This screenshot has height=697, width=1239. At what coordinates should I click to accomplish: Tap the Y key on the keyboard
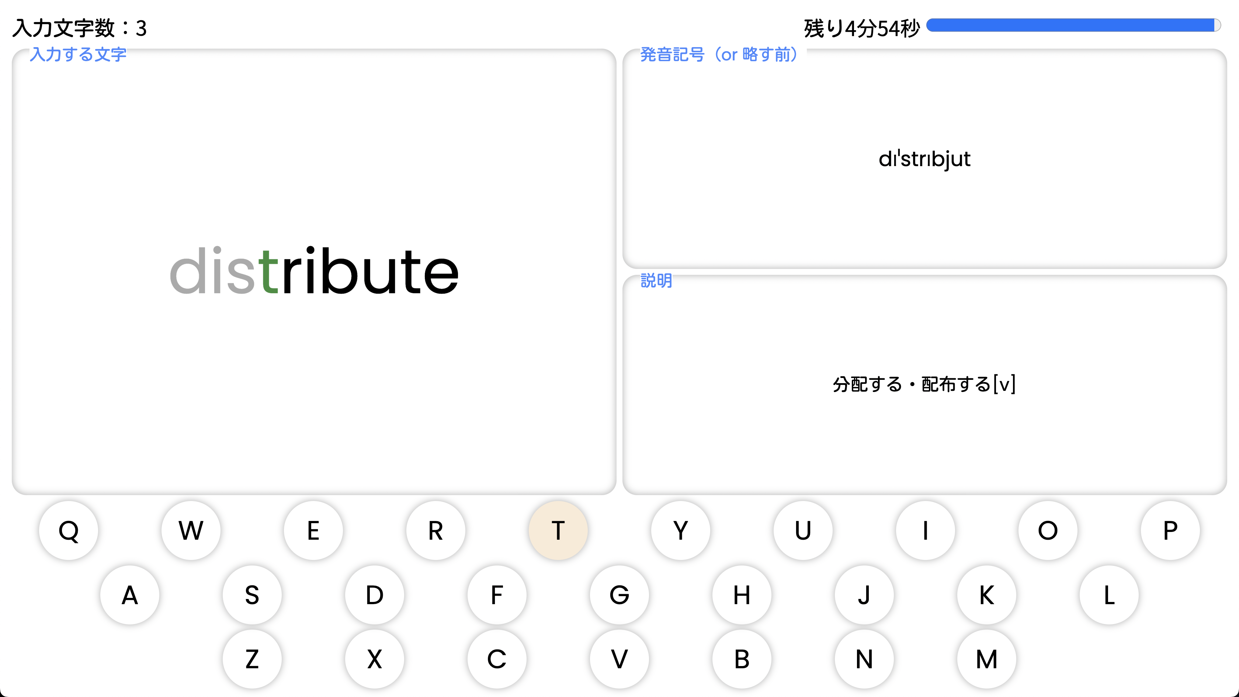tap(681, 530)
